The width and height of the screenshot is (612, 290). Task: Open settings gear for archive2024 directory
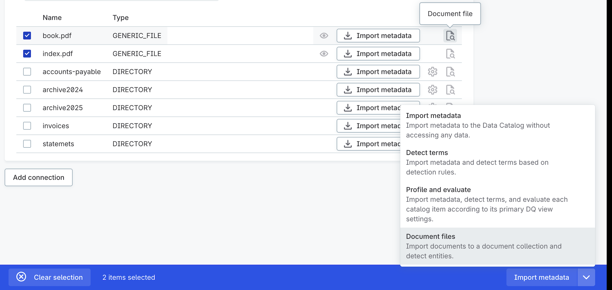click(432, 90)
